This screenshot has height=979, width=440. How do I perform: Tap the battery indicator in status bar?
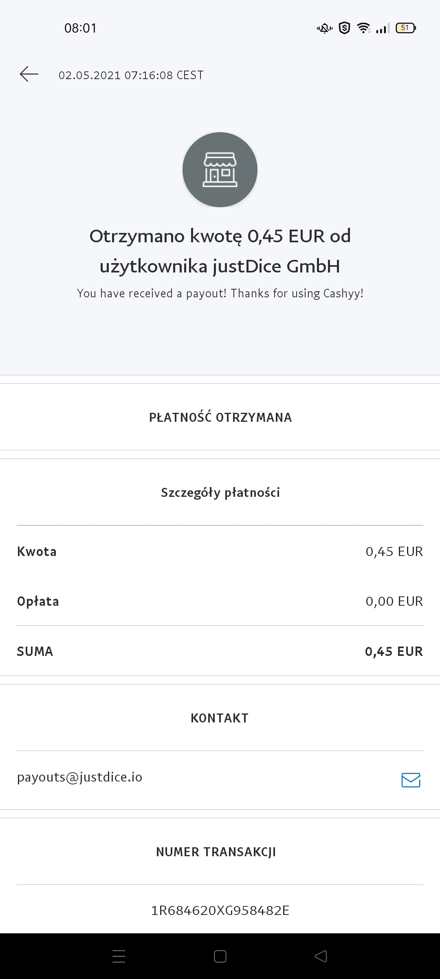406,28
